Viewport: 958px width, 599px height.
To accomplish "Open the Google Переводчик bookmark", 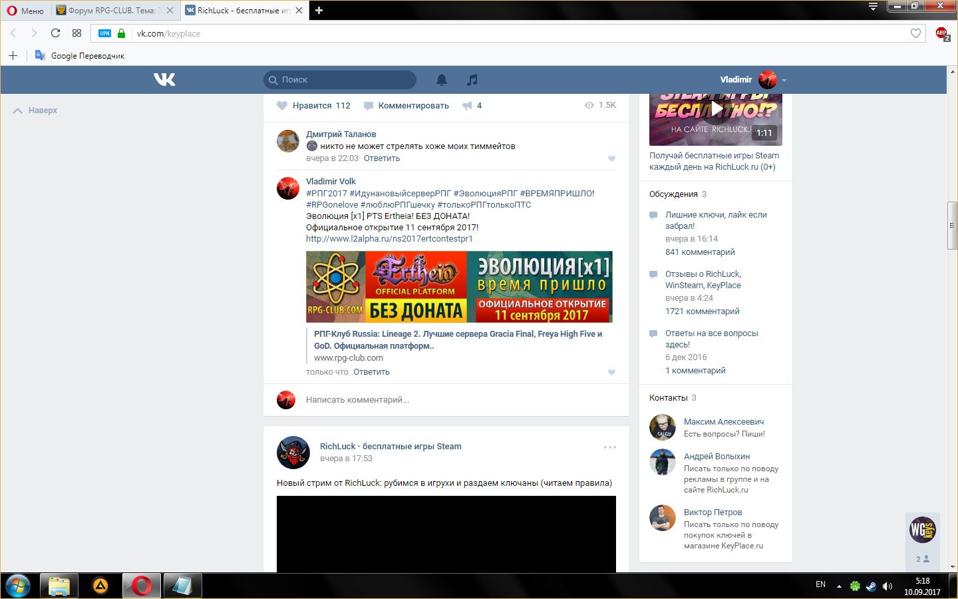I will point(80,55).
